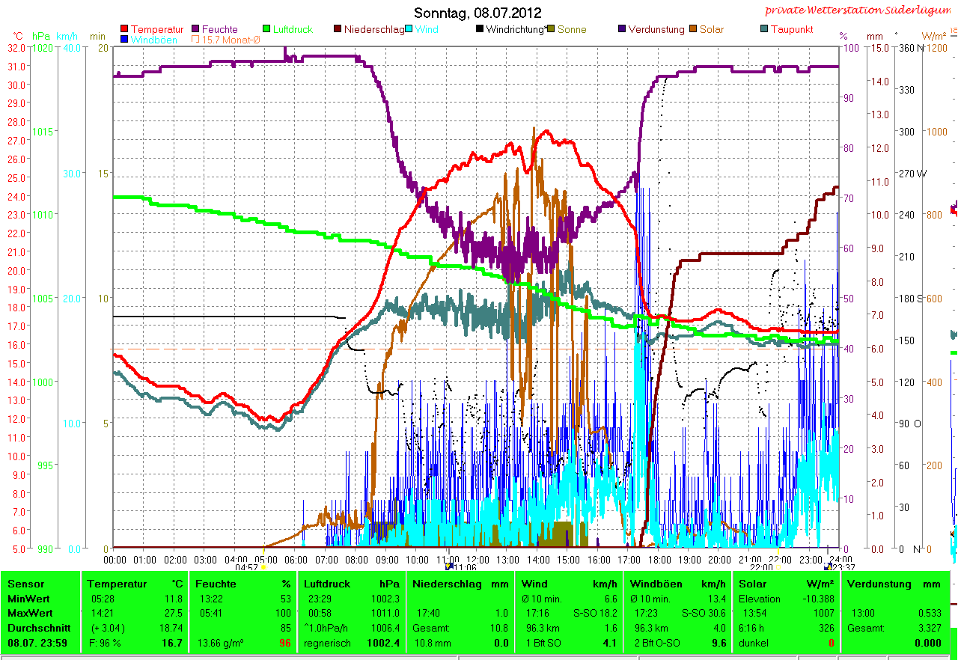Click the dark red Niederschlag legend square
This screenshot has height=660, width=958.
pyautogui.click(x=337, y=30)
